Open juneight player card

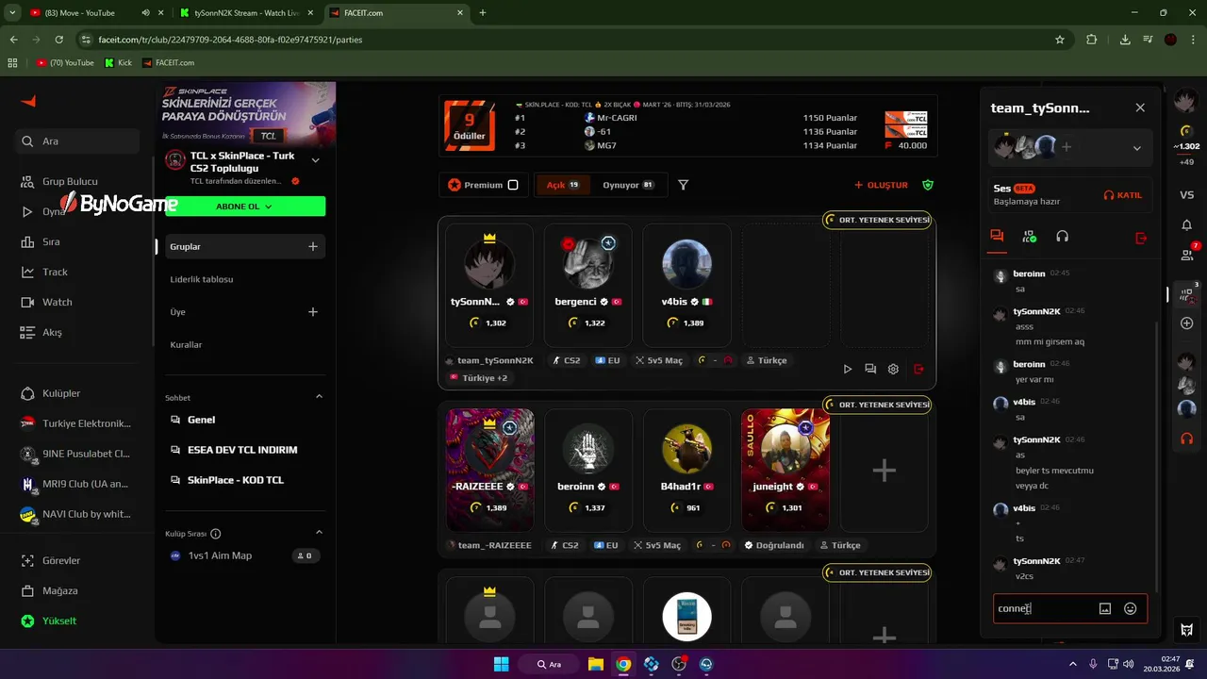785,470
